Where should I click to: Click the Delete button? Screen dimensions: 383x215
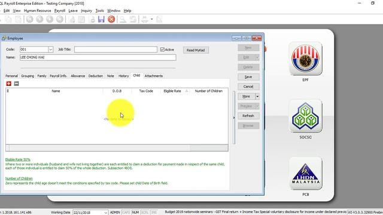(x=248, y=67)
